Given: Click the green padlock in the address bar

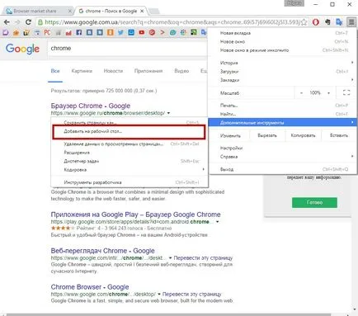Looking at the screenshot, I should pyautogui.click(x=40, y=22).
